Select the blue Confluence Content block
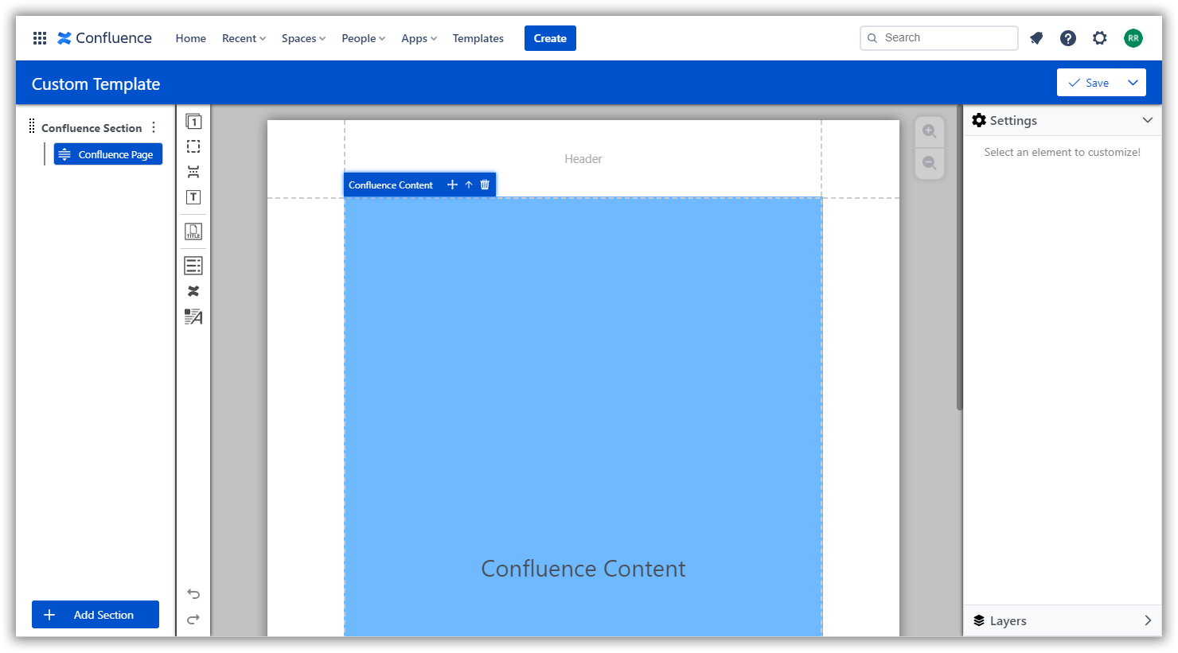 [583, 417]
